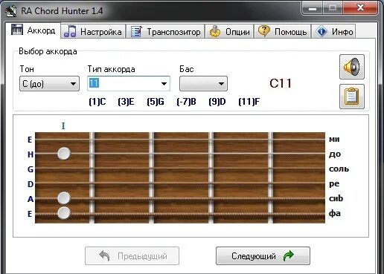
Task: Minimize the RA Chord Hunter window
Action: [x=313, y=9]
